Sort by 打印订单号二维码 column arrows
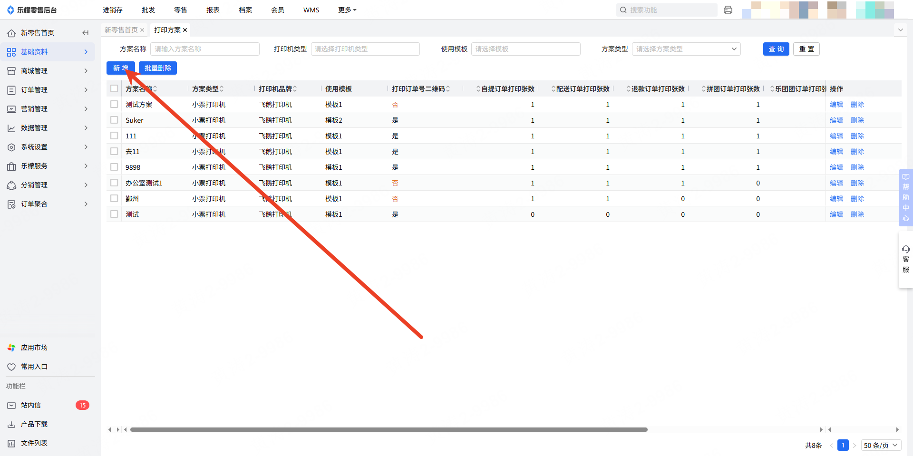913x456 pixels. point(448,89)
